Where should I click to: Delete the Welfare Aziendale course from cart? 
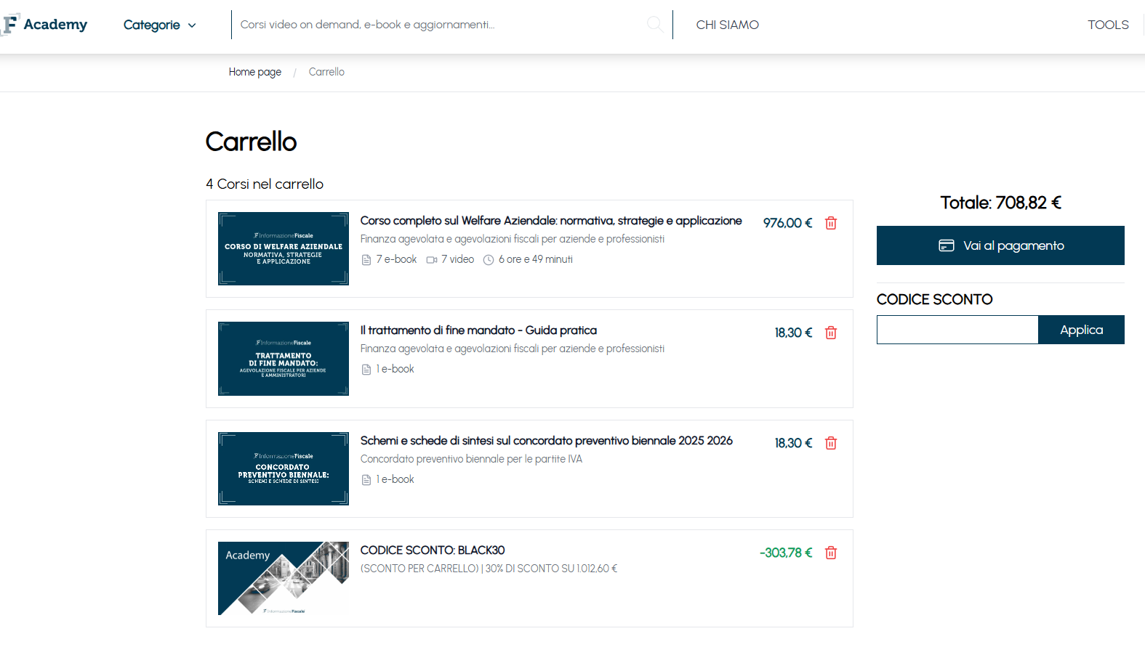coord(831,223)
